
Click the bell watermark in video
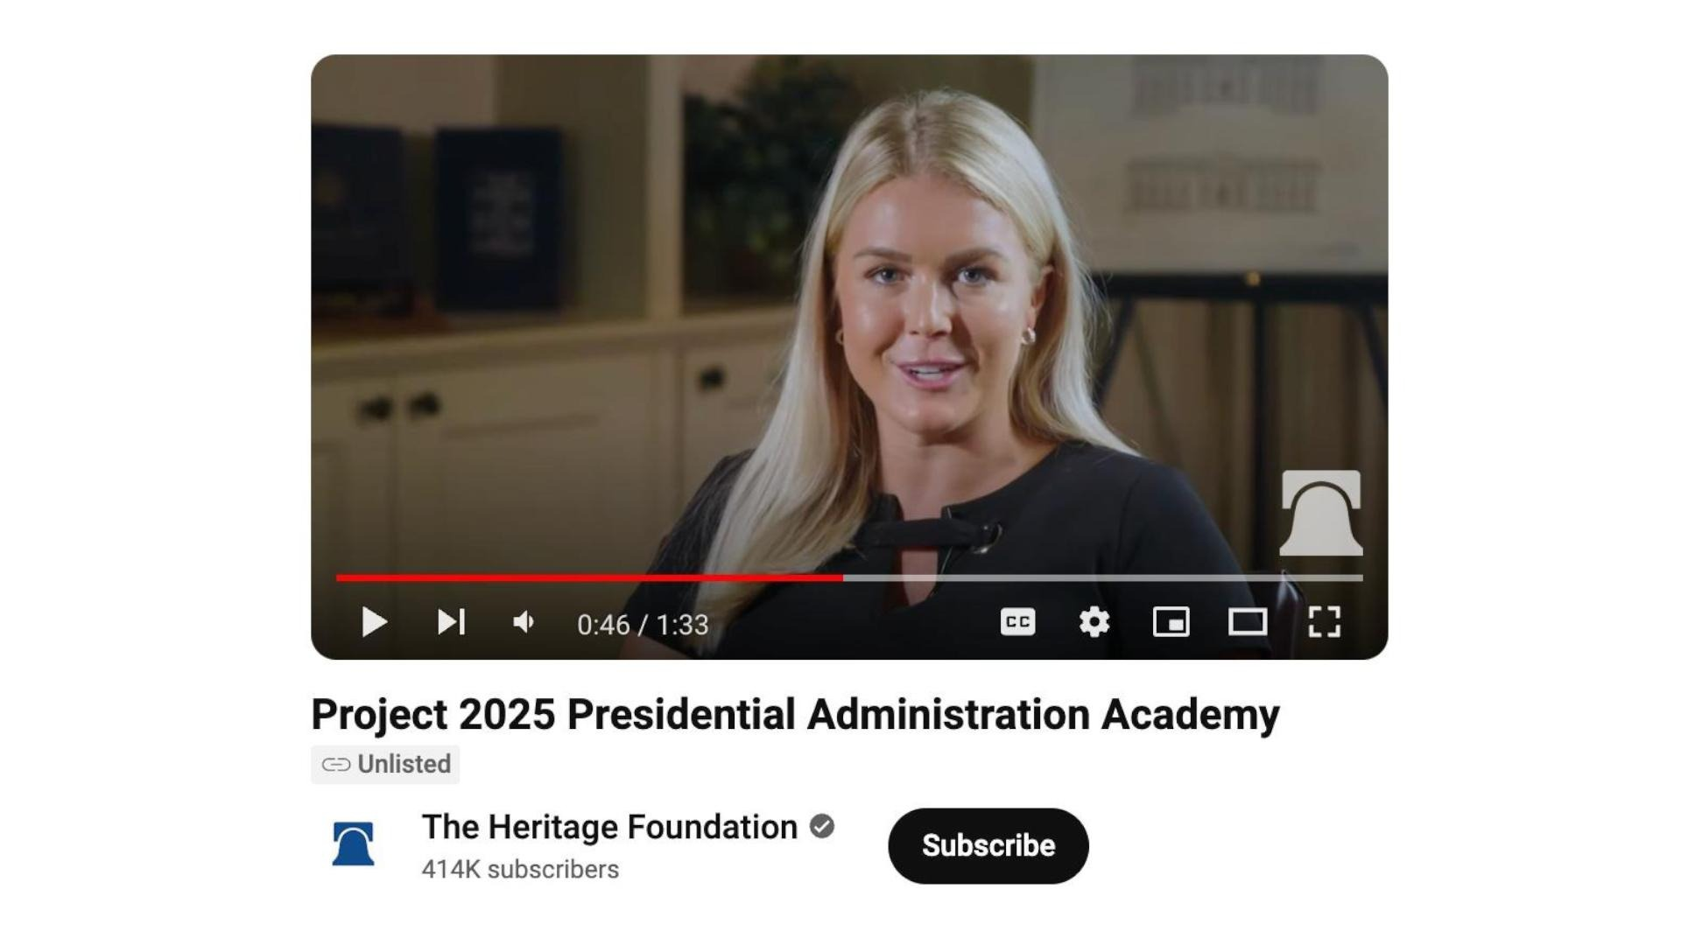[x=1321, y=513]
